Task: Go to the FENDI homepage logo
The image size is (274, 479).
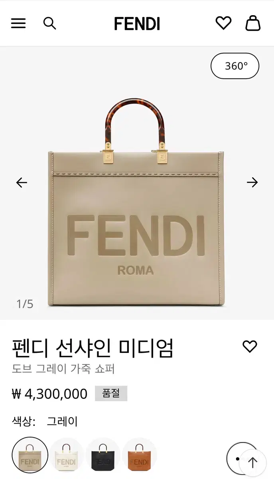Action: click(x=137, y=24)
